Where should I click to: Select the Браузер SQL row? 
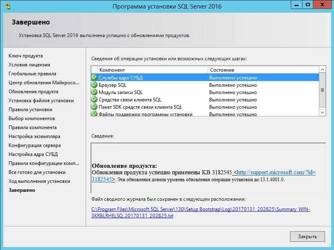205,85
